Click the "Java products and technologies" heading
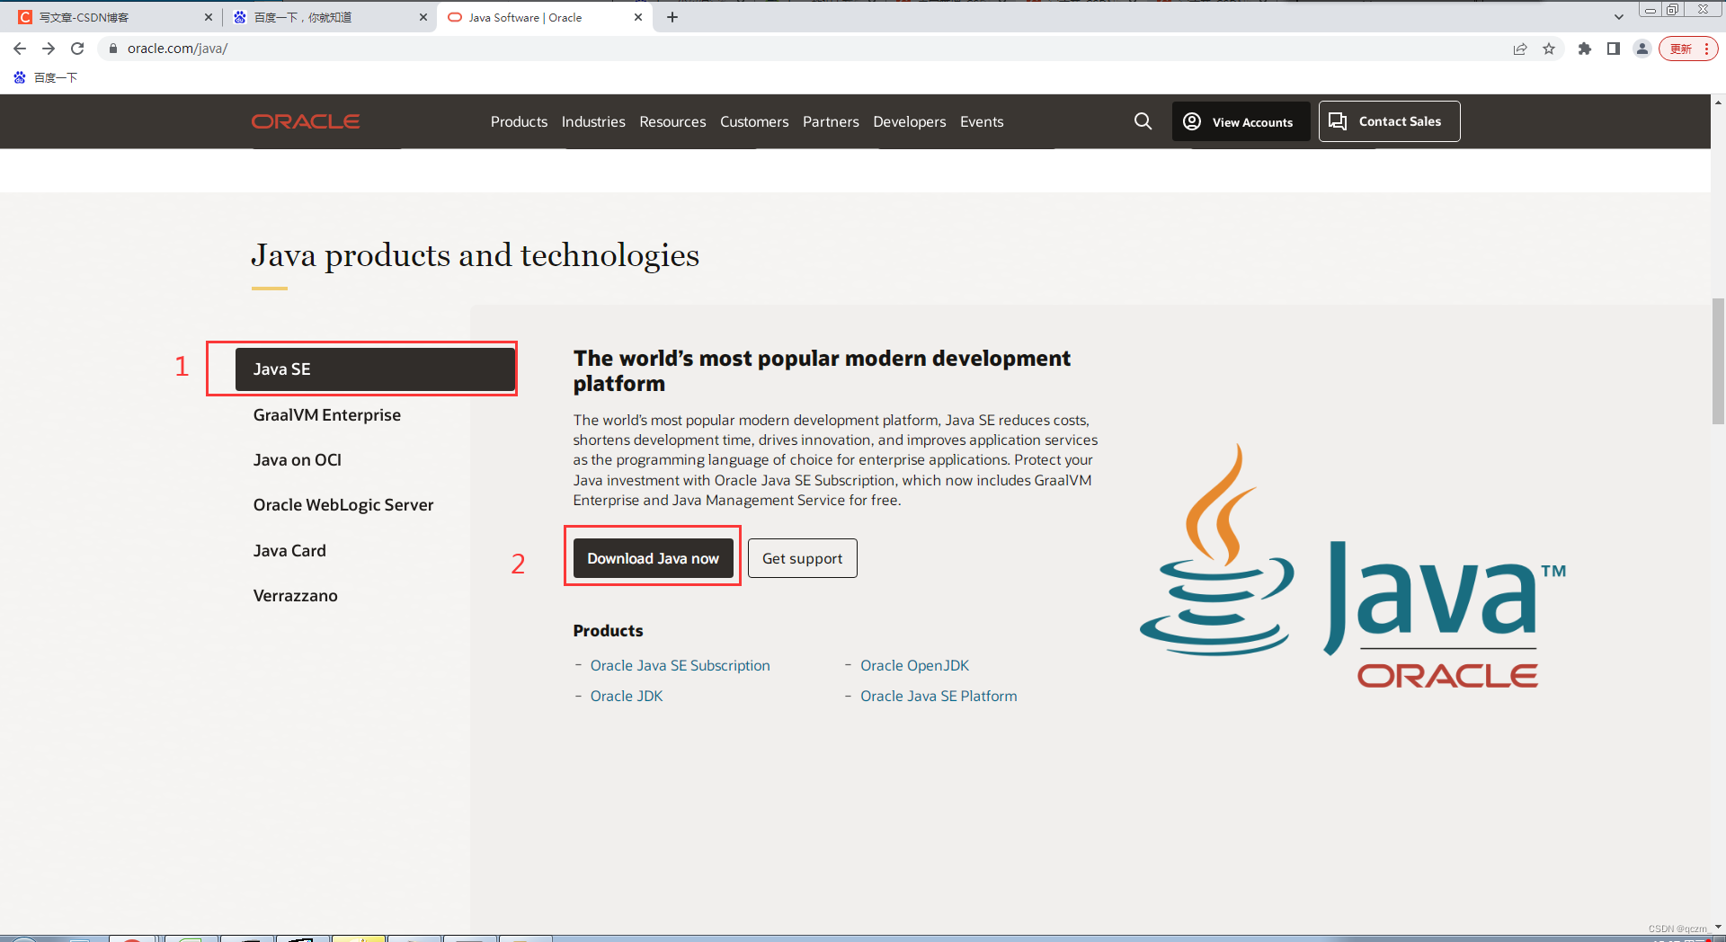The height and width of the screenshot is (942, 1726). (475, 256)
